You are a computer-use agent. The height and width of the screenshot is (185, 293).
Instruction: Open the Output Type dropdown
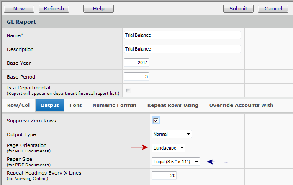(172, 134)
